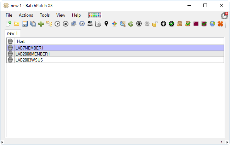
Task: Click the save all stacked disks icon
Action: 33,24
